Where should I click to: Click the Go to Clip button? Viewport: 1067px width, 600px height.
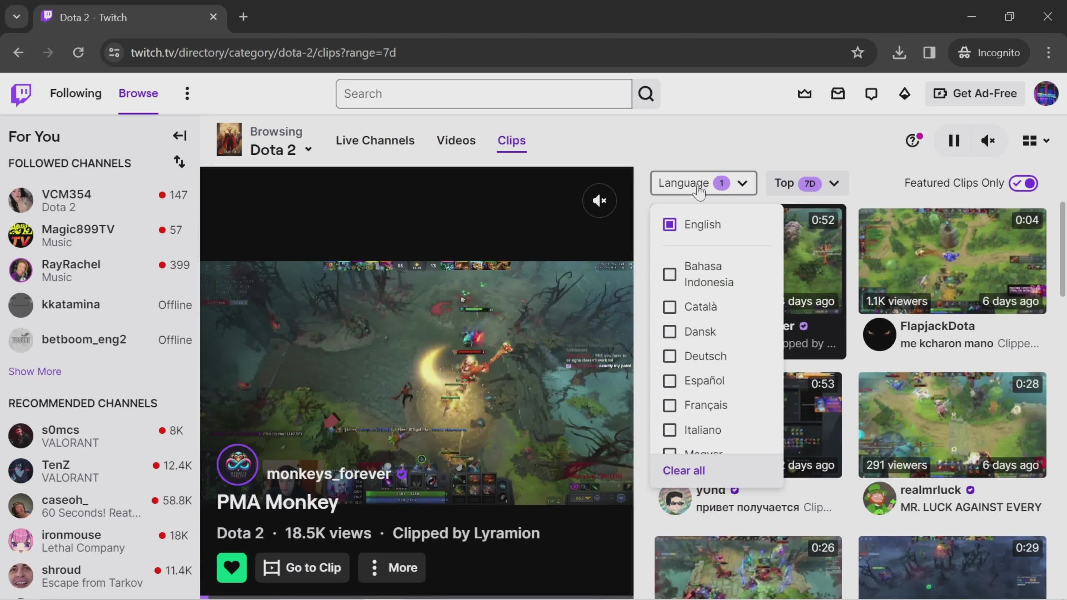302,567
